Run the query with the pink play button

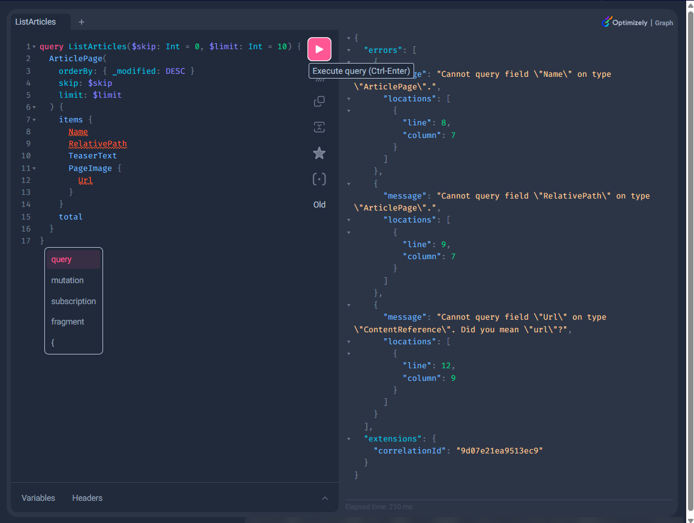(319, 49)
